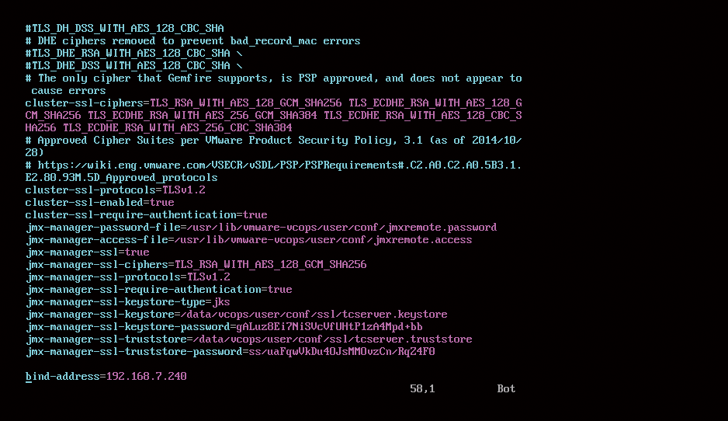Click the true value of cluster-ssl-enabled
The width and height of the screenshot is (728, 421).
(x=162, y=202)
